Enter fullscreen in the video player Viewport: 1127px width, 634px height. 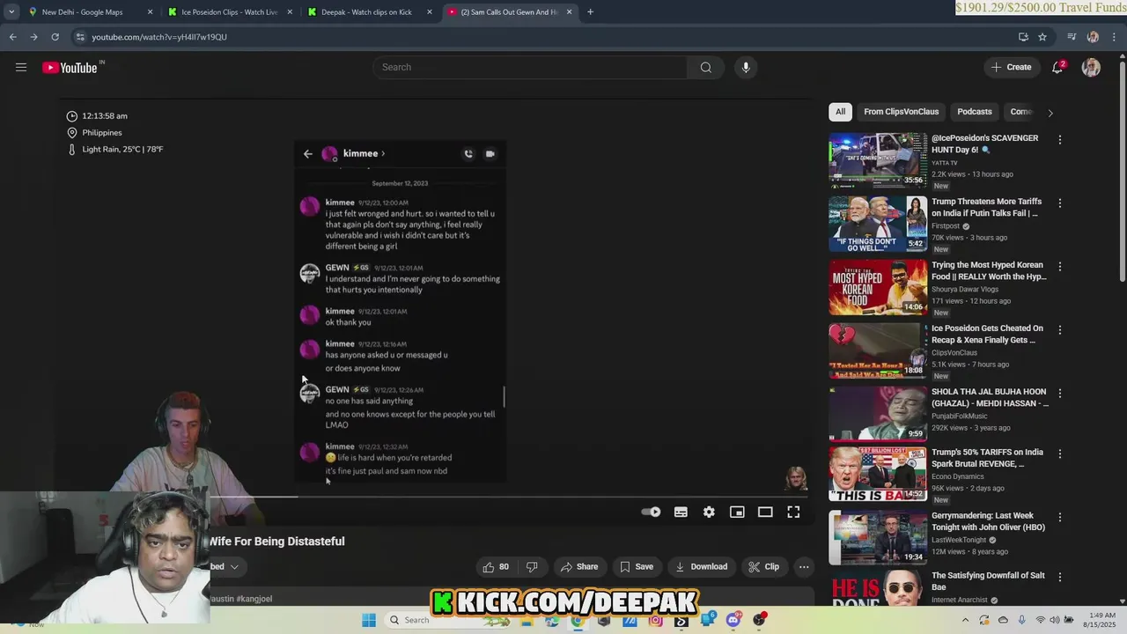coord(793,512)
